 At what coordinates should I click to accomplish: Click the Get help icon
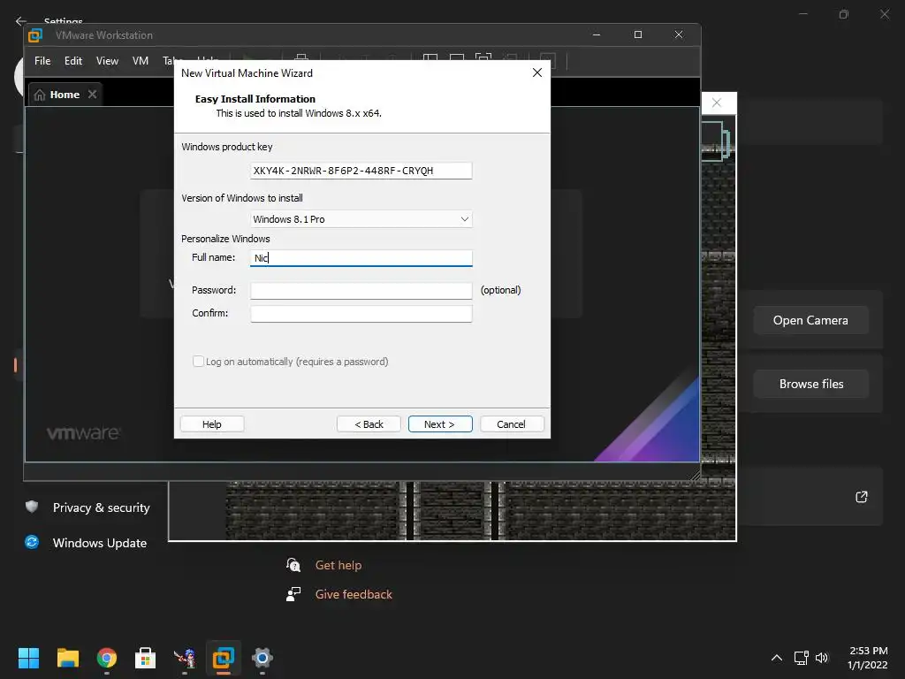pos(293,565)
